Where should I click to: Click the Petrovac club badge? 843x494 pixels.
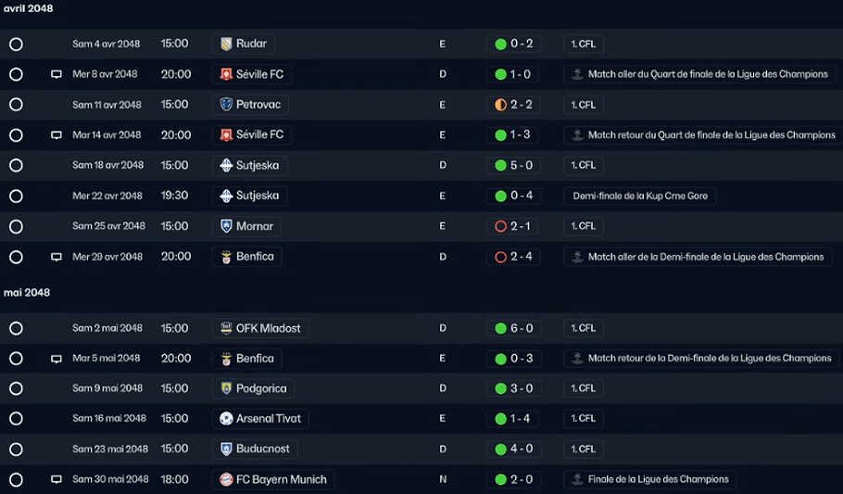coord(226,105)
